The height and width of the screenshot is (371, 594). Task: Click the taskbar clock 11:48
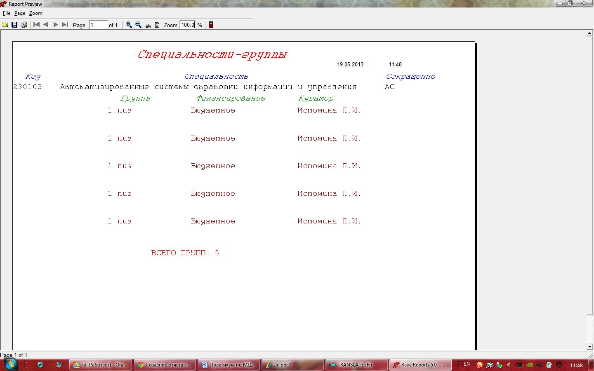click(x=576, y=365)
